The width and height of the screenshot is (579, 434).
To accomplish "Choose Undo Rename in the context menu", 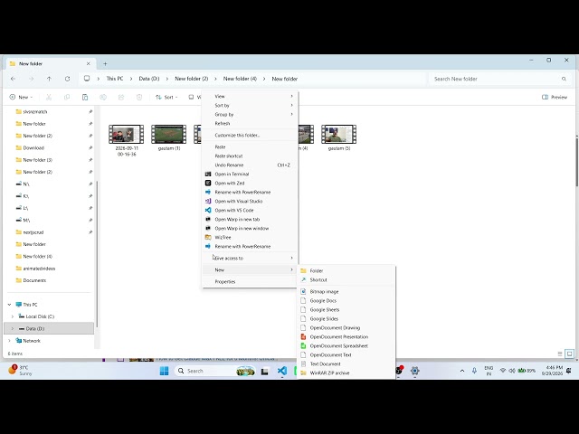I will click(250, 165).
